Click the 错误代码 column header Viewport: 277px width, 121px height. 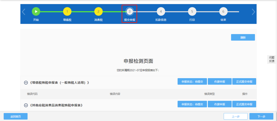click(32, 94)
